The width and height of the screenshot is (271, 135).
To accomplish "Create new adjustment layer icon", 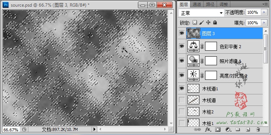I will coord(228,129).
